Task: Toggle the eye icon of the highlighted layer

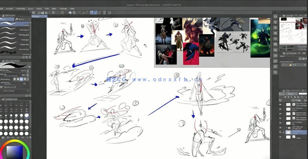Action: pyautogui.click(x=280, y=132)
